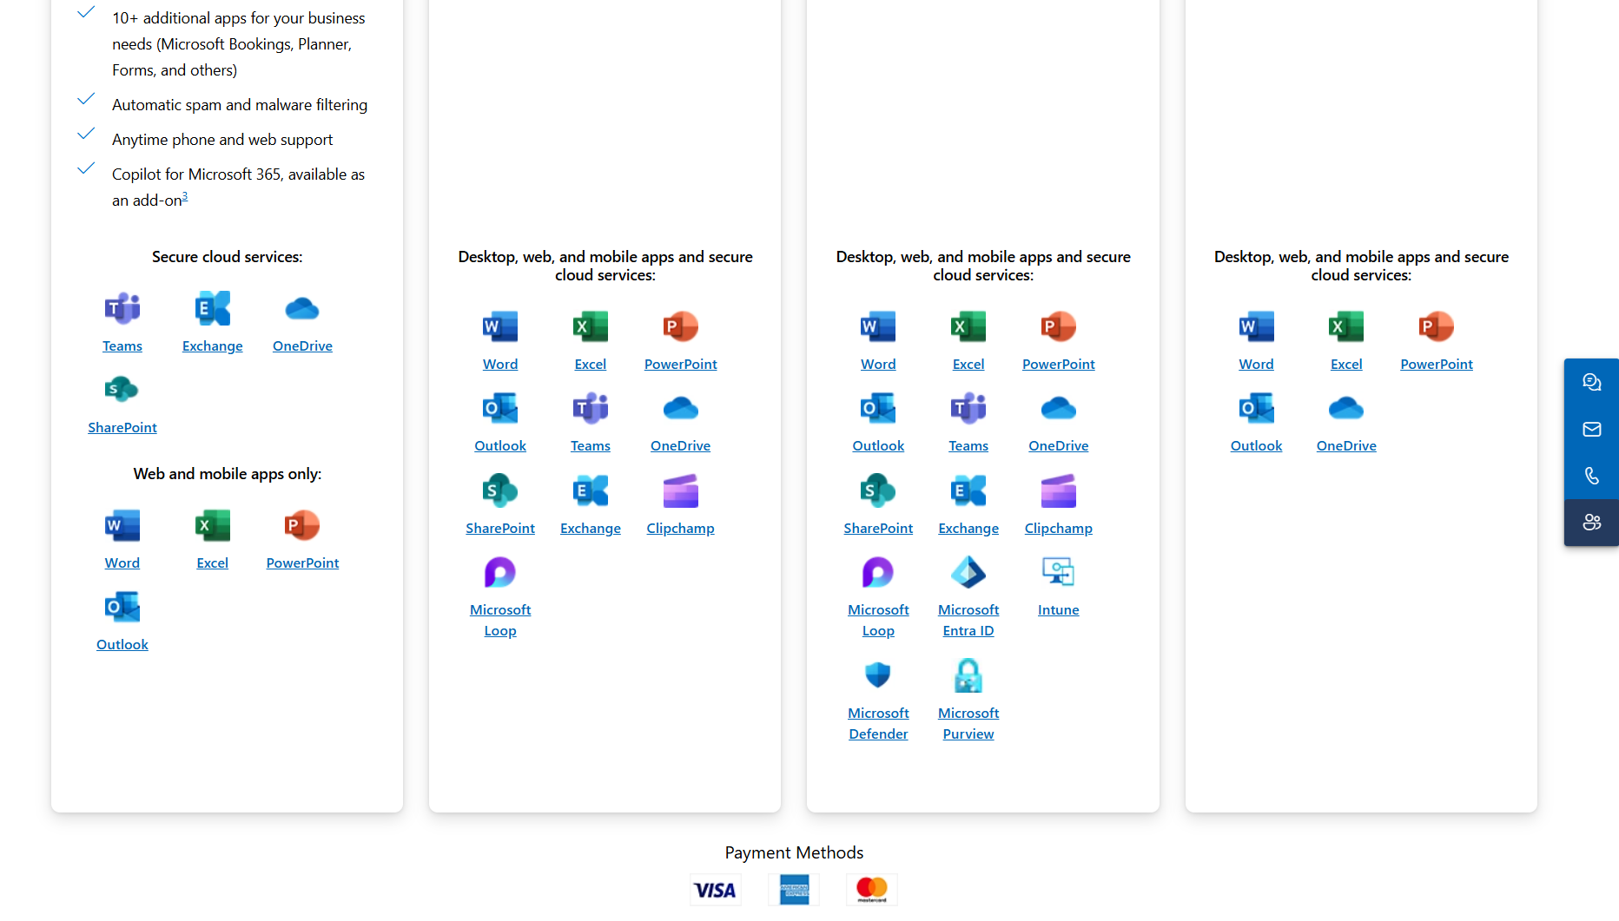Follow the Microsoft Entra ID text link
Viewport: 1619px width, 921px height.
[968, 621]
